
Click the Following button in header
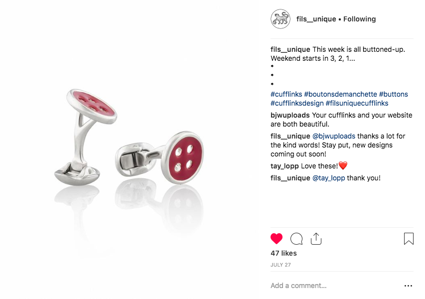pos(359,19)
